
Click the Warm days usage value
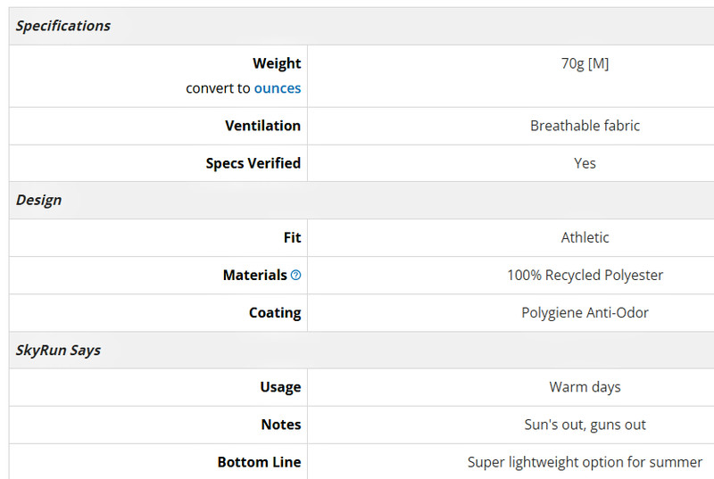click(x=585, y=387)
